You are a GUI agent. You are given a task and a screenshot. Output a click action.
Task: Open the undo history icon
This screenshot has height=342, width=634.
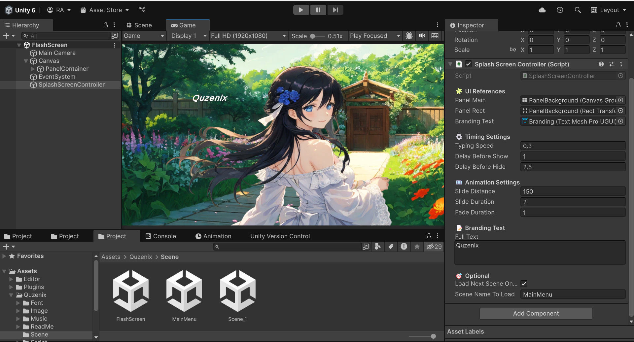560,10
